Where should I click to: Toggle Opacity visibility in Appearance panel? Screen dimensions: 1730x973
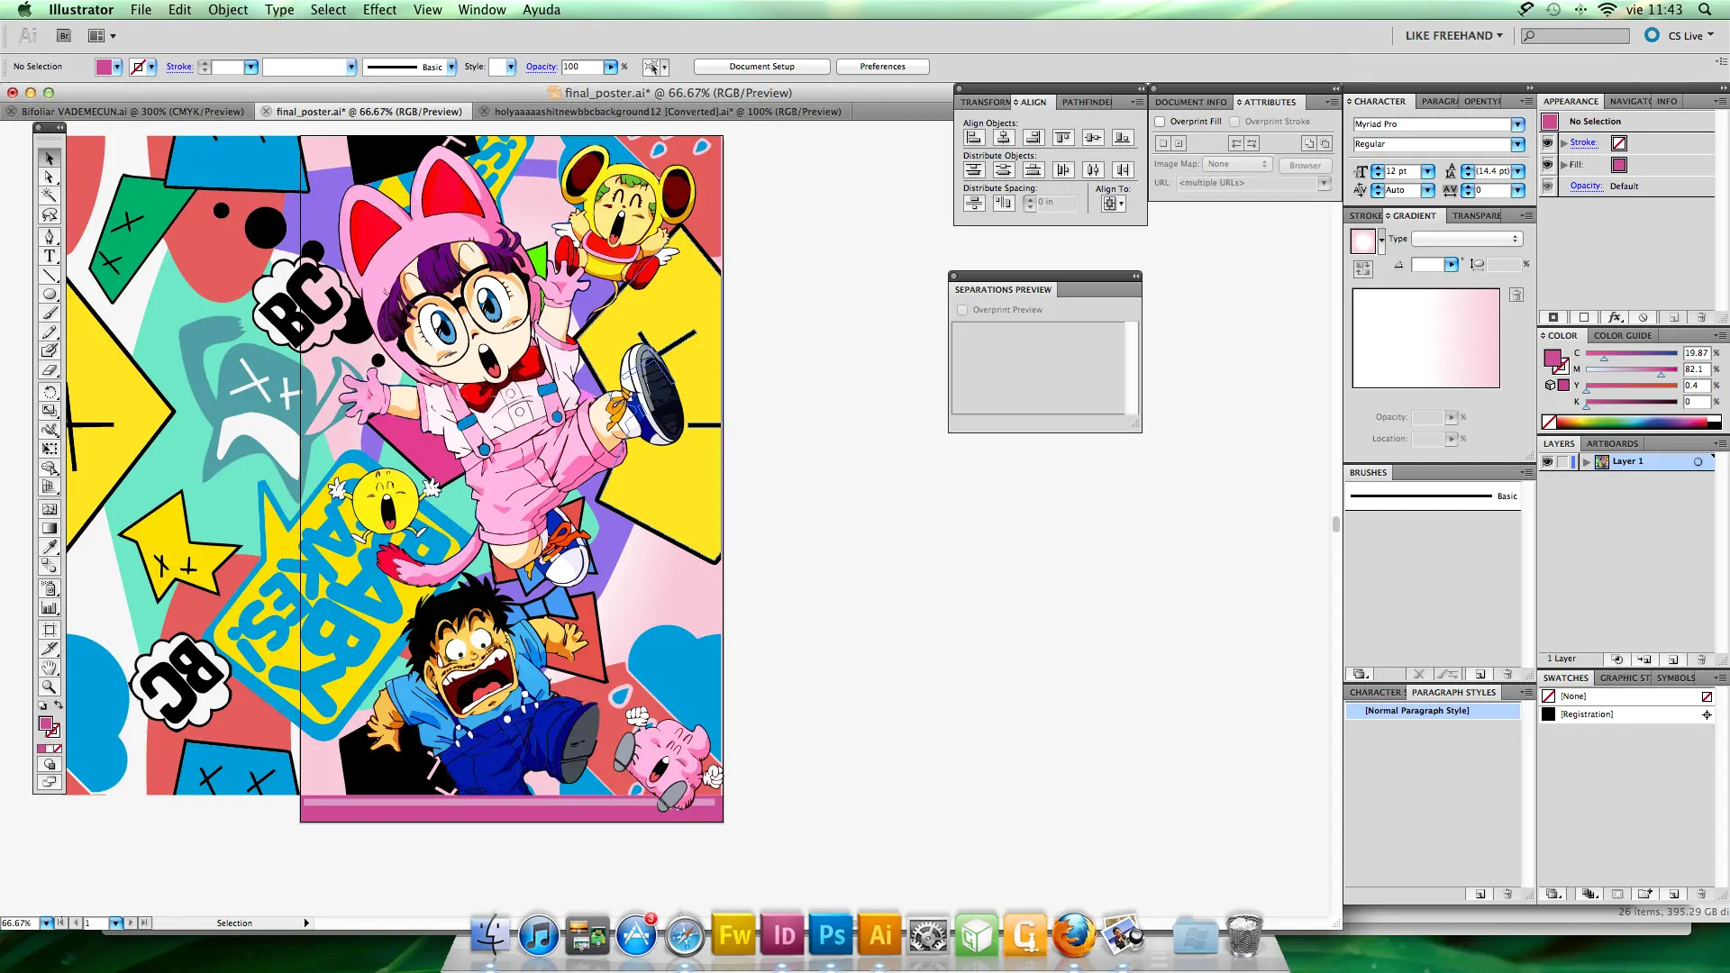pos(1548,186)
